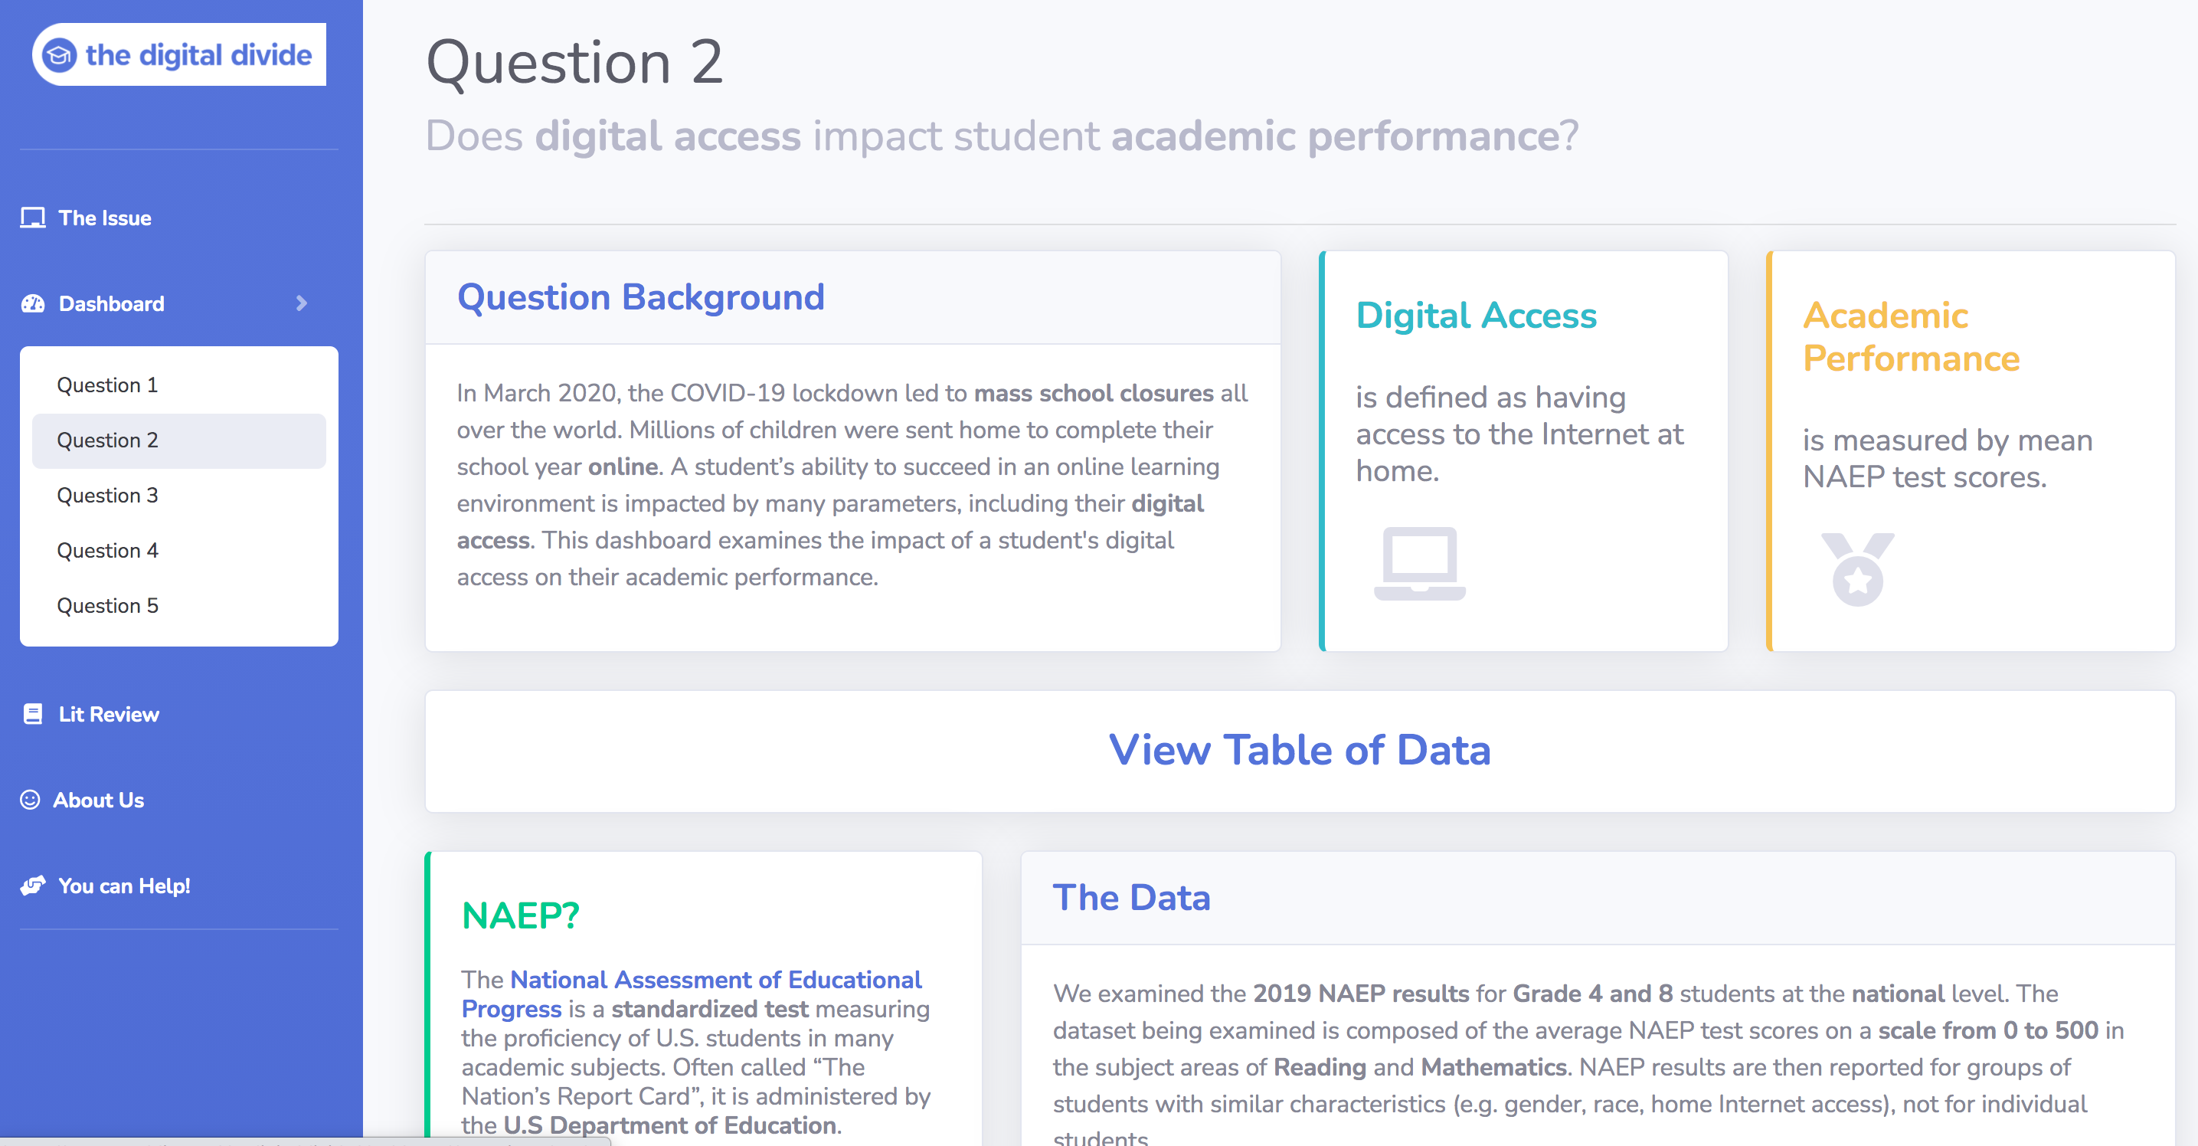Click the Dashboard gauge icon
The height and width of the screenshot is (1146, 2198).
(x=32, y=304)
